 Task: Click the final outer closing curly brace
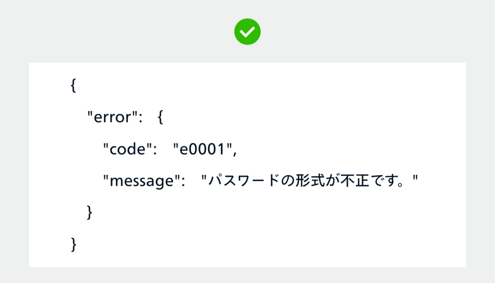point(73,244)
